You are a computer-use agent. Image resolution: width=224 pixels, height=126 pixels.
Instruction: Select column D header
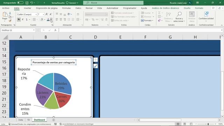click(96, 37)
